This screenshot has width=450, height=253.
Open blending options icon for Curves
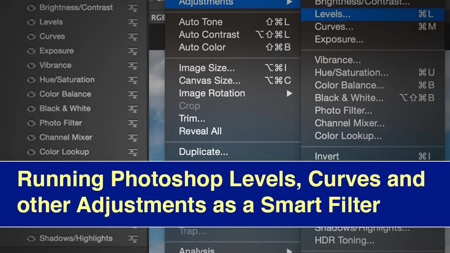(133, 37)
